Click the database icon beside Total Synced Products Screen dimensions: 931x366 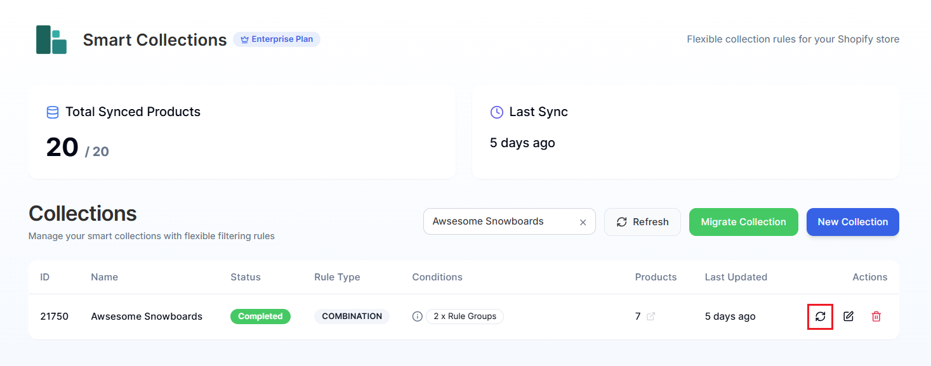tap(52, 112)
